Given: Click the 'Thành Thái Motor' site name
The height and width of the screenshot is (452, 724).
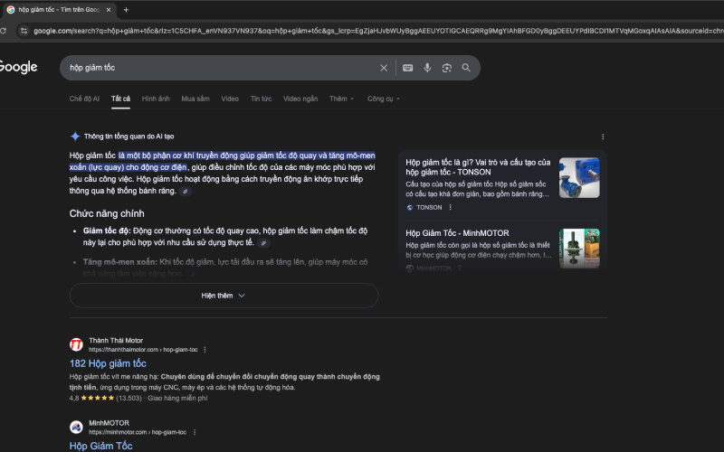Looking at the screenshot, I should 116,341.
